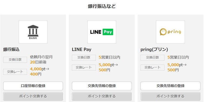The image size is (204, 102).
Task: Click ポイント交換する under pring
Action: [x=170, y=96]
